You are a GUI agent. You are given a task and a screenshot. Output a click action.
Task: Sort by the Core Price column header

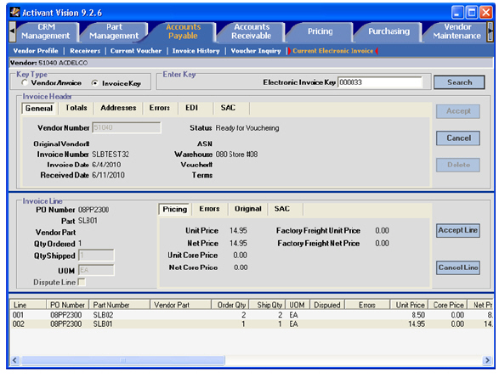(x=447, y=305)
